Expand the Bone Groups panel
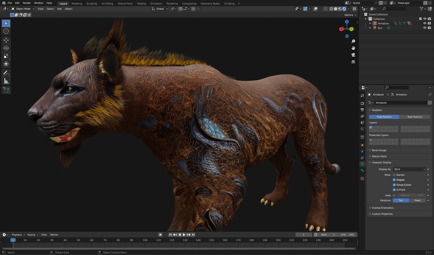Viewport: 434px width, 255px height. click(x=379, y=150)
